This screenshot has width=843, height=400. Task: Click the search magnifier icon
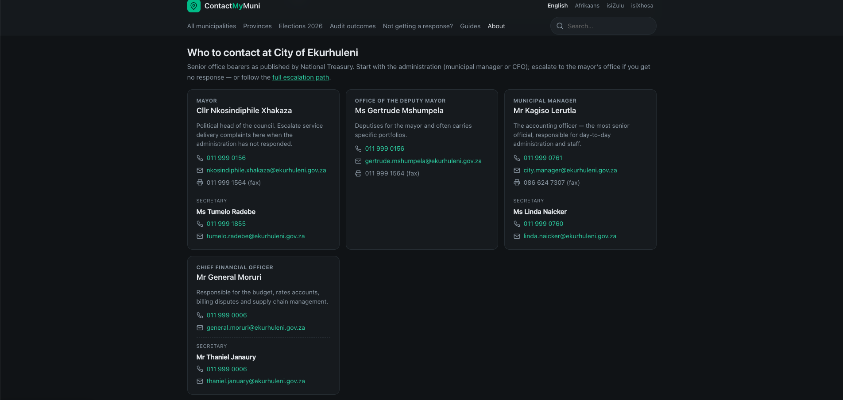pyautogui.click(x=560, y=26)
